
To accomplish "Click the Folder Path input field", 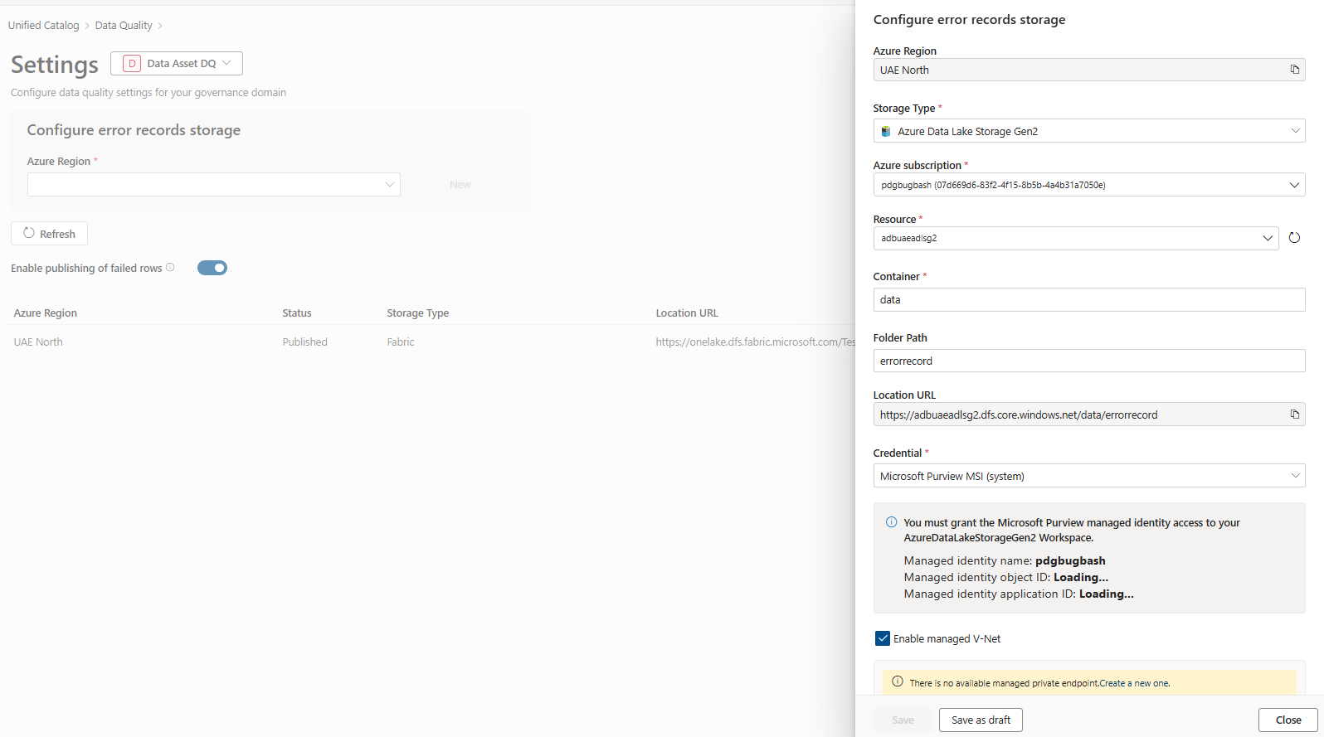I will click(x=1089, y=361).
